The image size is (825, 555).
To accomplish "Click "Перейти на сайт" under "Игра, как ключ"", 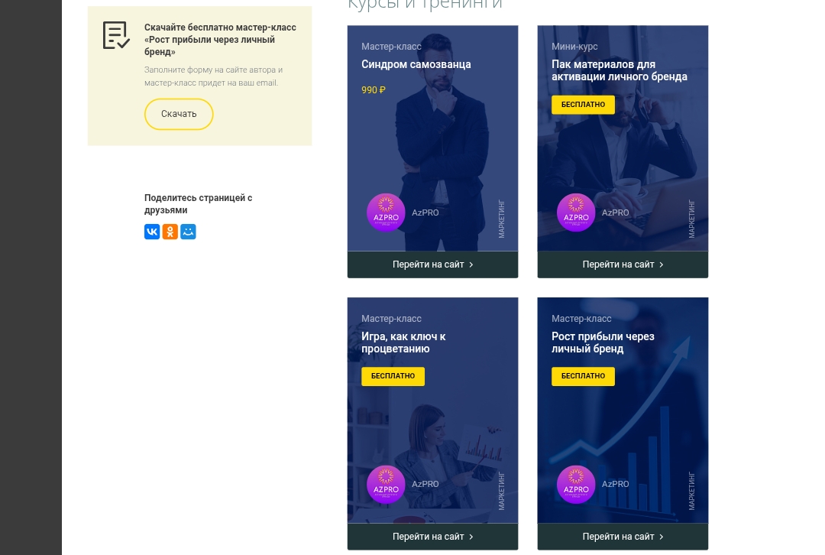I will click(432, 537).
